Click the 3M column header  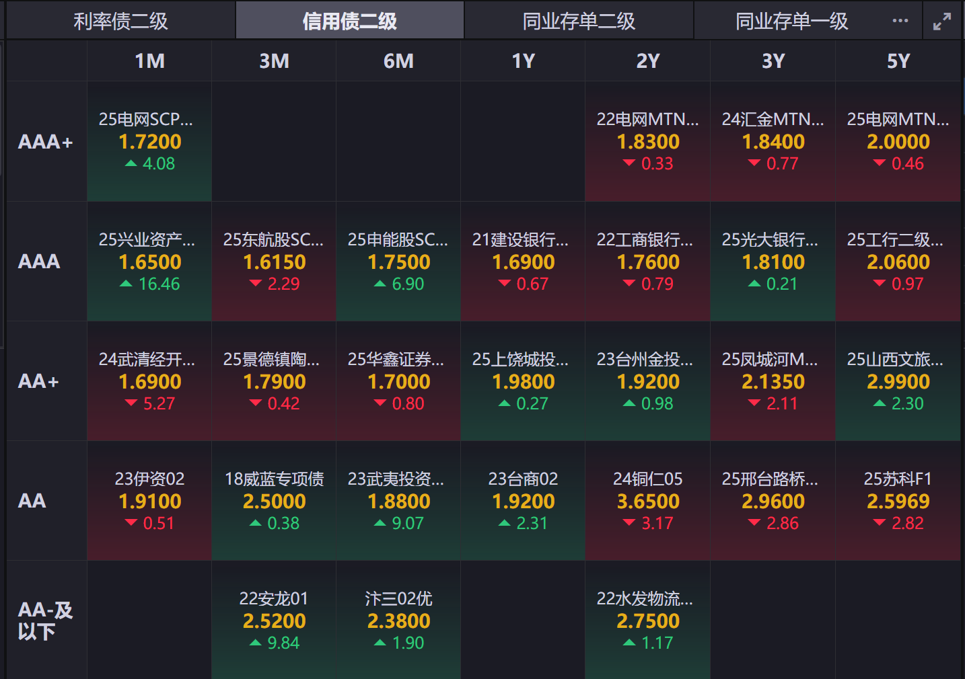(x=274, y=61)
